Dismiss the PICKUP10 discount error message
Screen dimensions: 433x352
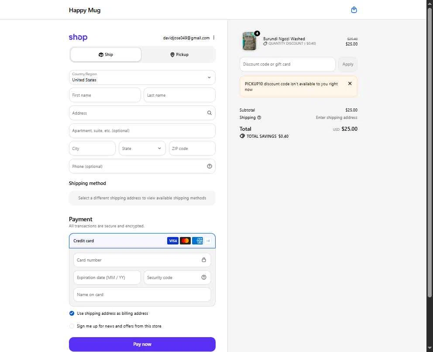350,84
